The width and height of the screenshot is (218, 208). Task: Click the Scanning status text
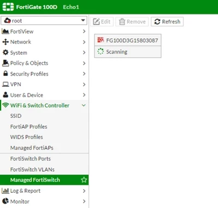[117, 52]
